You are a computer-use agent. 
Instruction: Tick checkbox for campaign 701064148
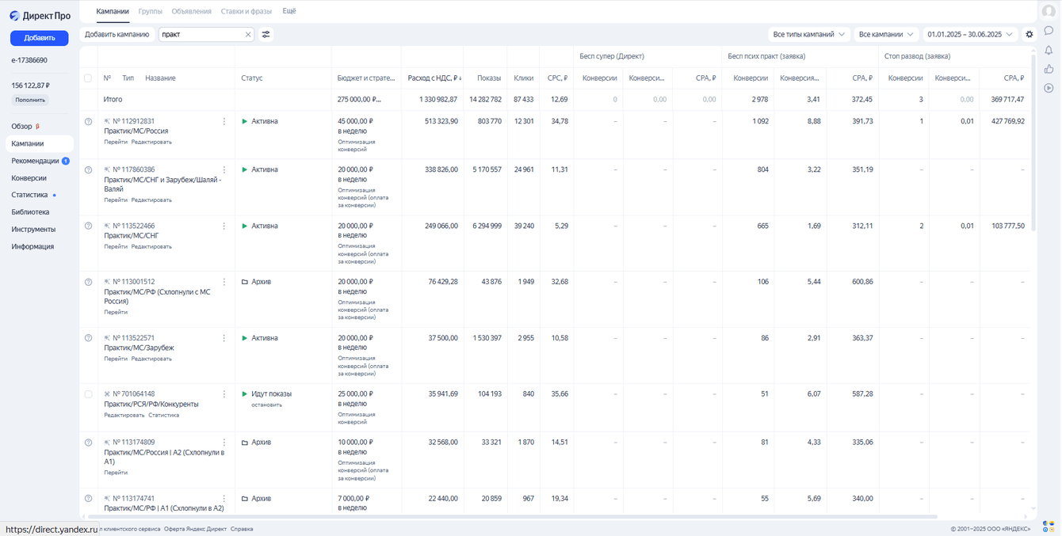tap(88, 394)
